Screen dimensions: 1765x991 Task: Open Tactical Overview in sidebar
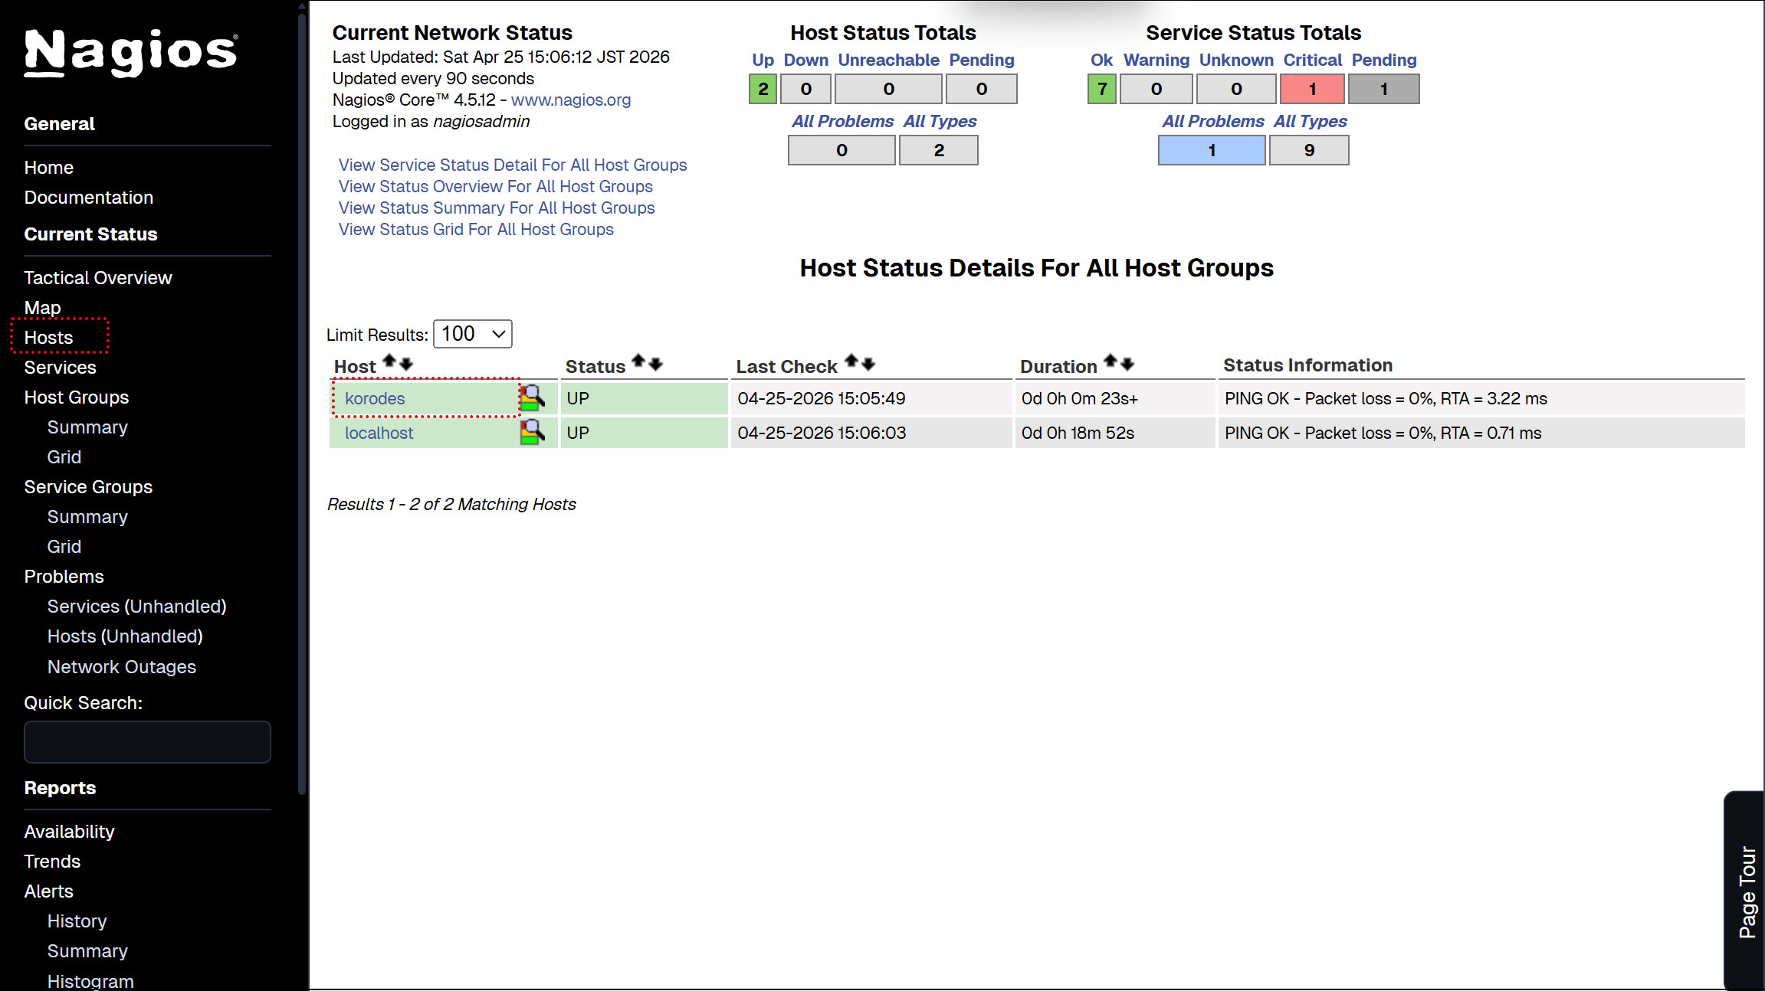98,278
